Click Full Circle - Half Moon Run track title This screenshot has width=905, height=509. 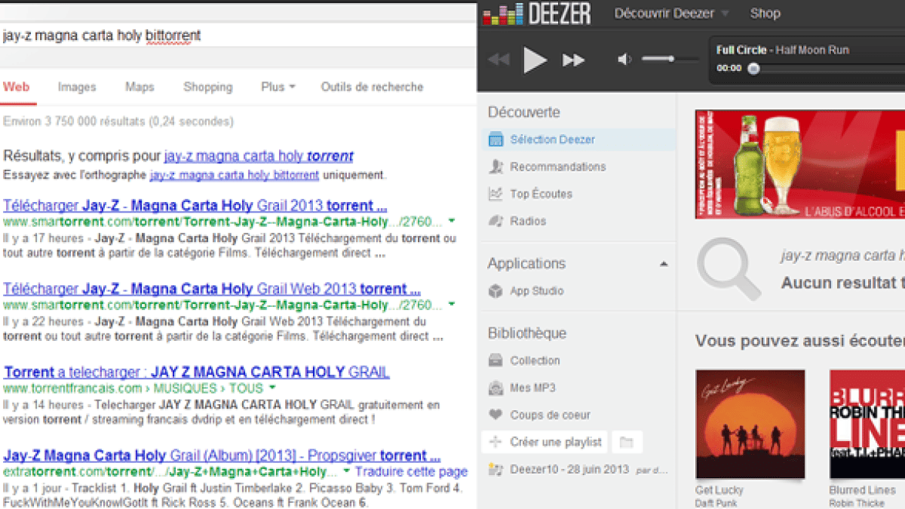(783, 50)
